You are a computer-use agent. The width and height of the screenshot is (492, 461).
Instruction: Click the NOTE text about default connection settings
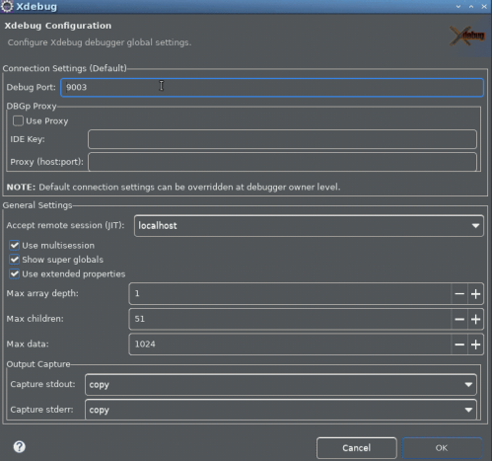point(174,188)
